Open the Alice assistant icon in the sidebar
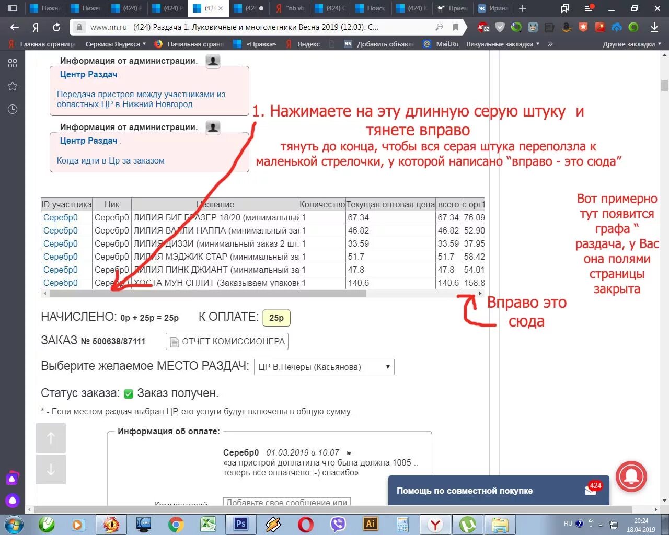 13,501
